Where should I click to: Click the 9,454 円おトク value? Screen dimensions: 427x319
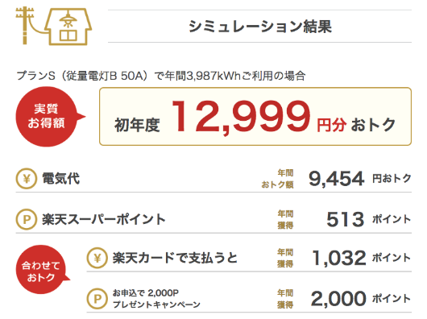click(360, 179)
